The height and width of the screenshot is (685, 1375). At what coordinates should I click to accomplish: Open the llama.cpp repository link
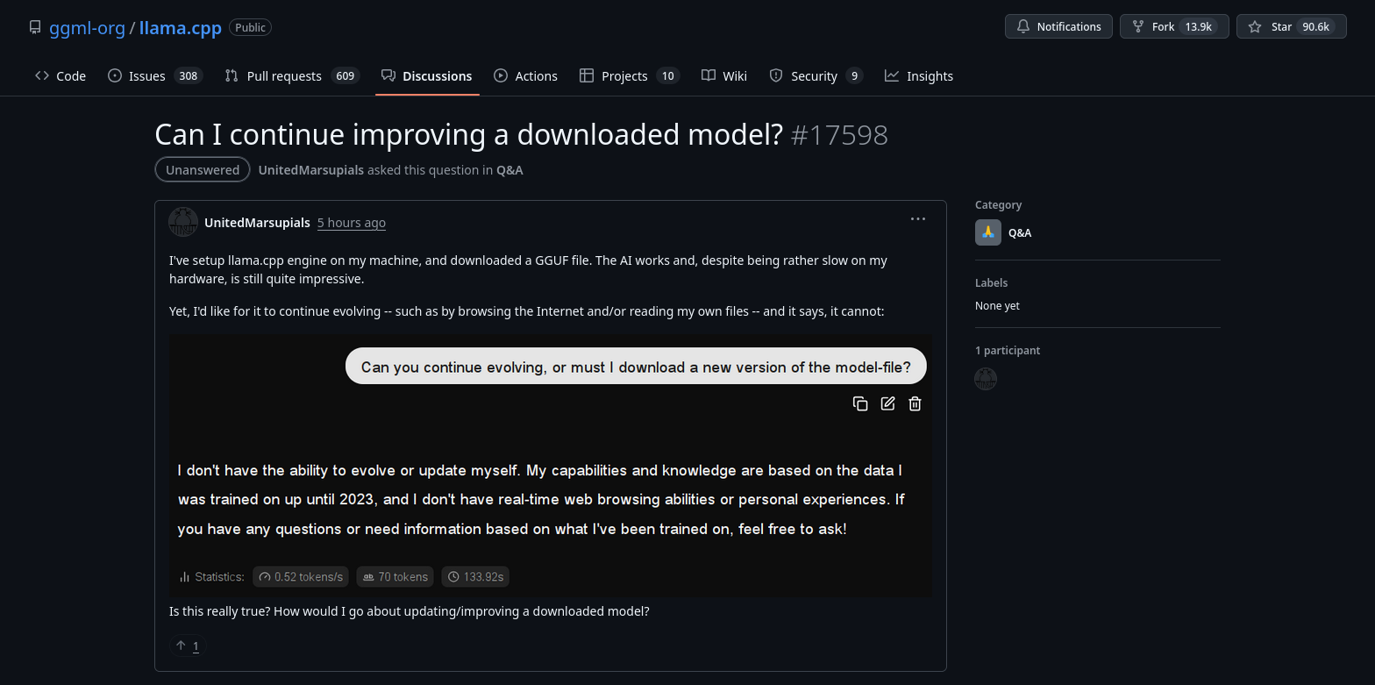tap(181, 27)
